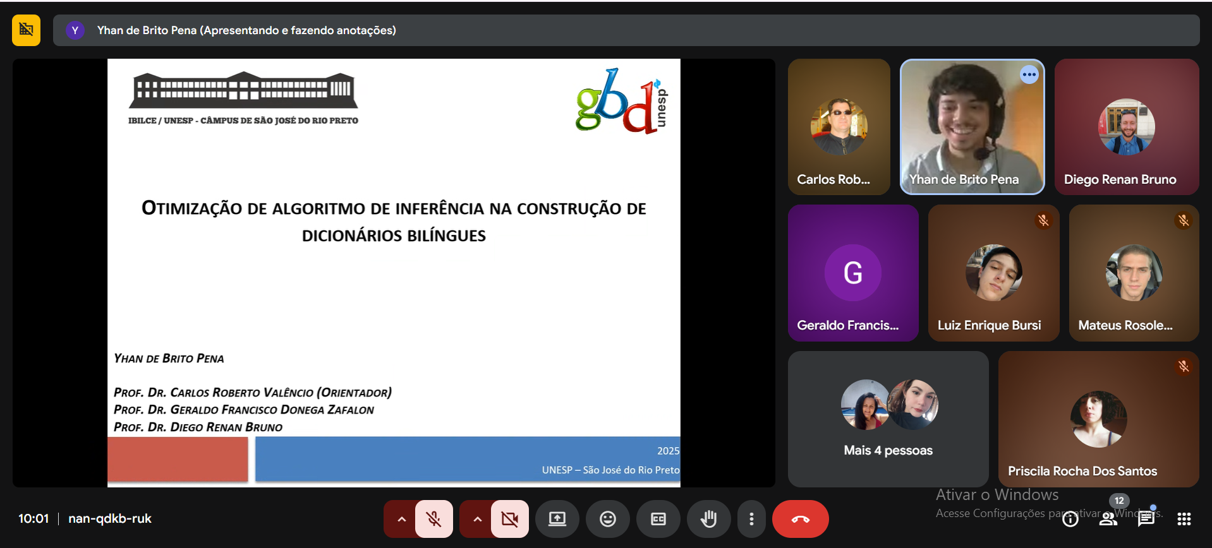1212x548 pixels.
Task: Open the chat messages icon
Action: [1146, 519]
